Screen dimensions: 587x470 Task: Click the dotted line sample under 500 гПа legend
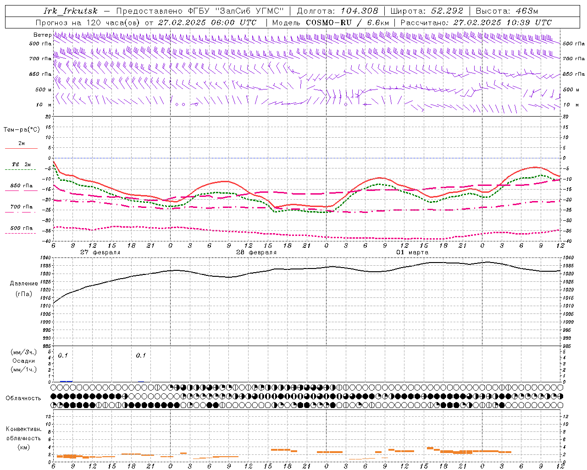(21, 233)
